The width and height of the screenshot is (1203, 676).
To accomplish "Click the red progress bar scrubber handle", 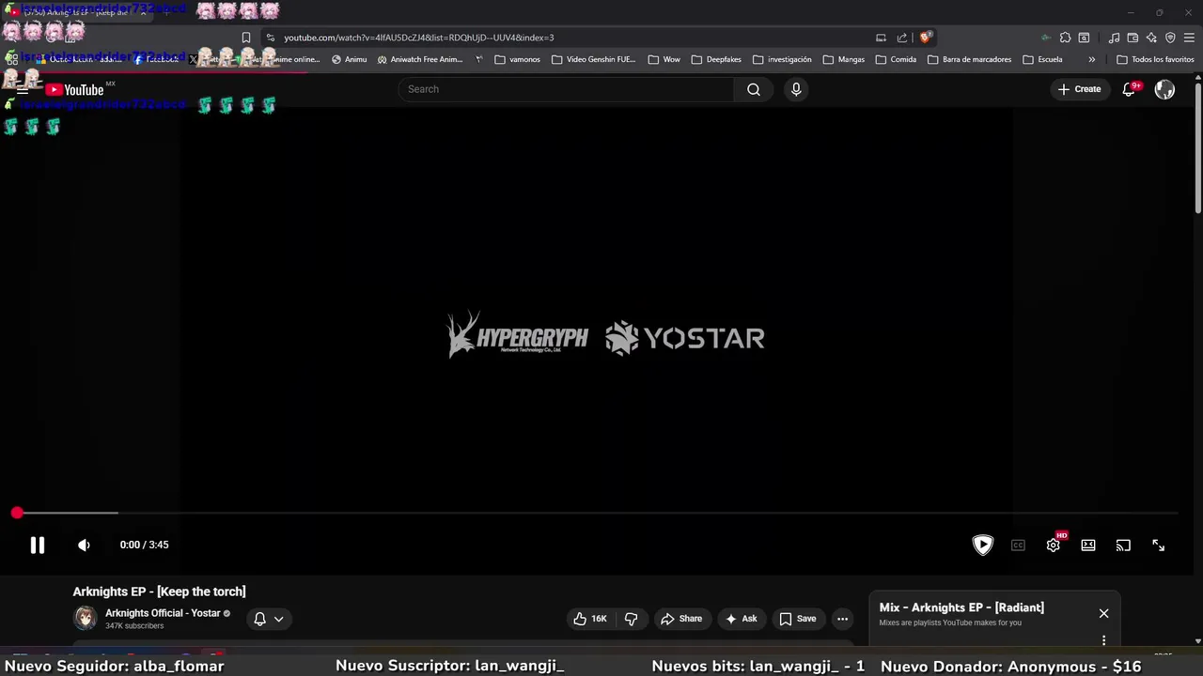I will tap(17, 513).
